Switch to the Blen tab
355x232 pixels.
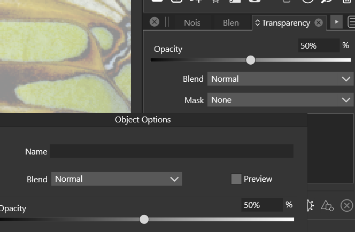(x=230, y=23)
